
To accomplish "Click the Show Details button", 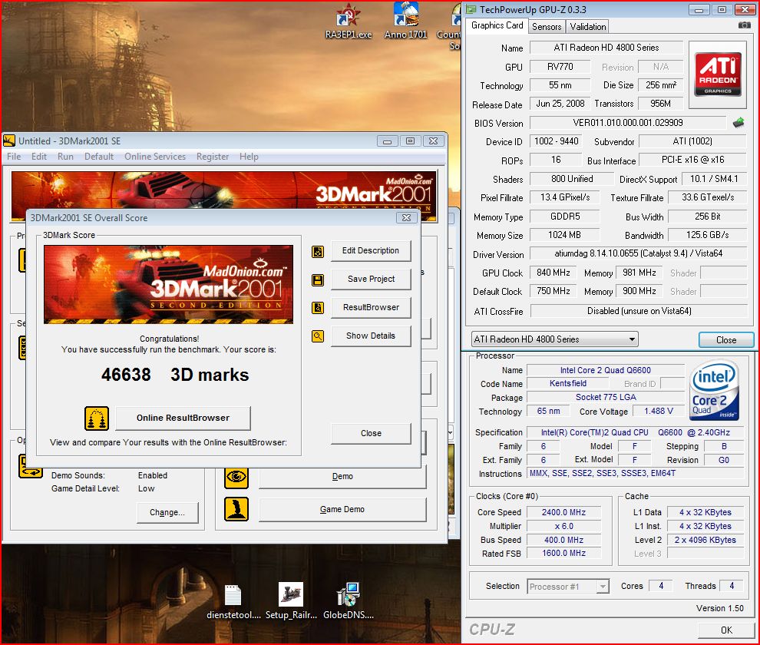I will (x=371, y=336).
